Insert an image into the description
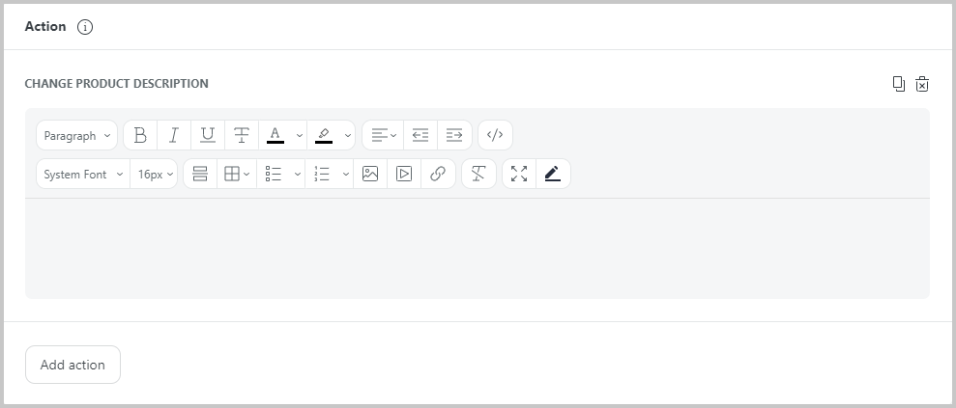This screenshot has height=408, width=956. 370,175
